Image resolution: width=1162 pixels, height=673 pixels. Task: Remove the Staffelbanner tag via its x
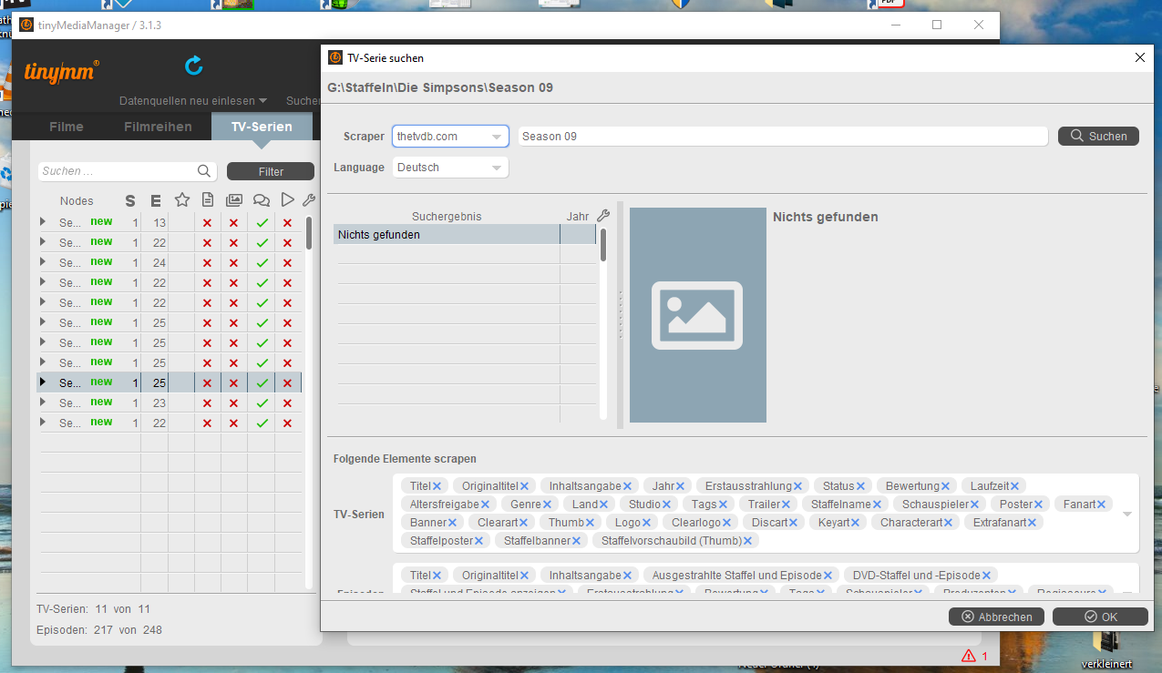576,541
